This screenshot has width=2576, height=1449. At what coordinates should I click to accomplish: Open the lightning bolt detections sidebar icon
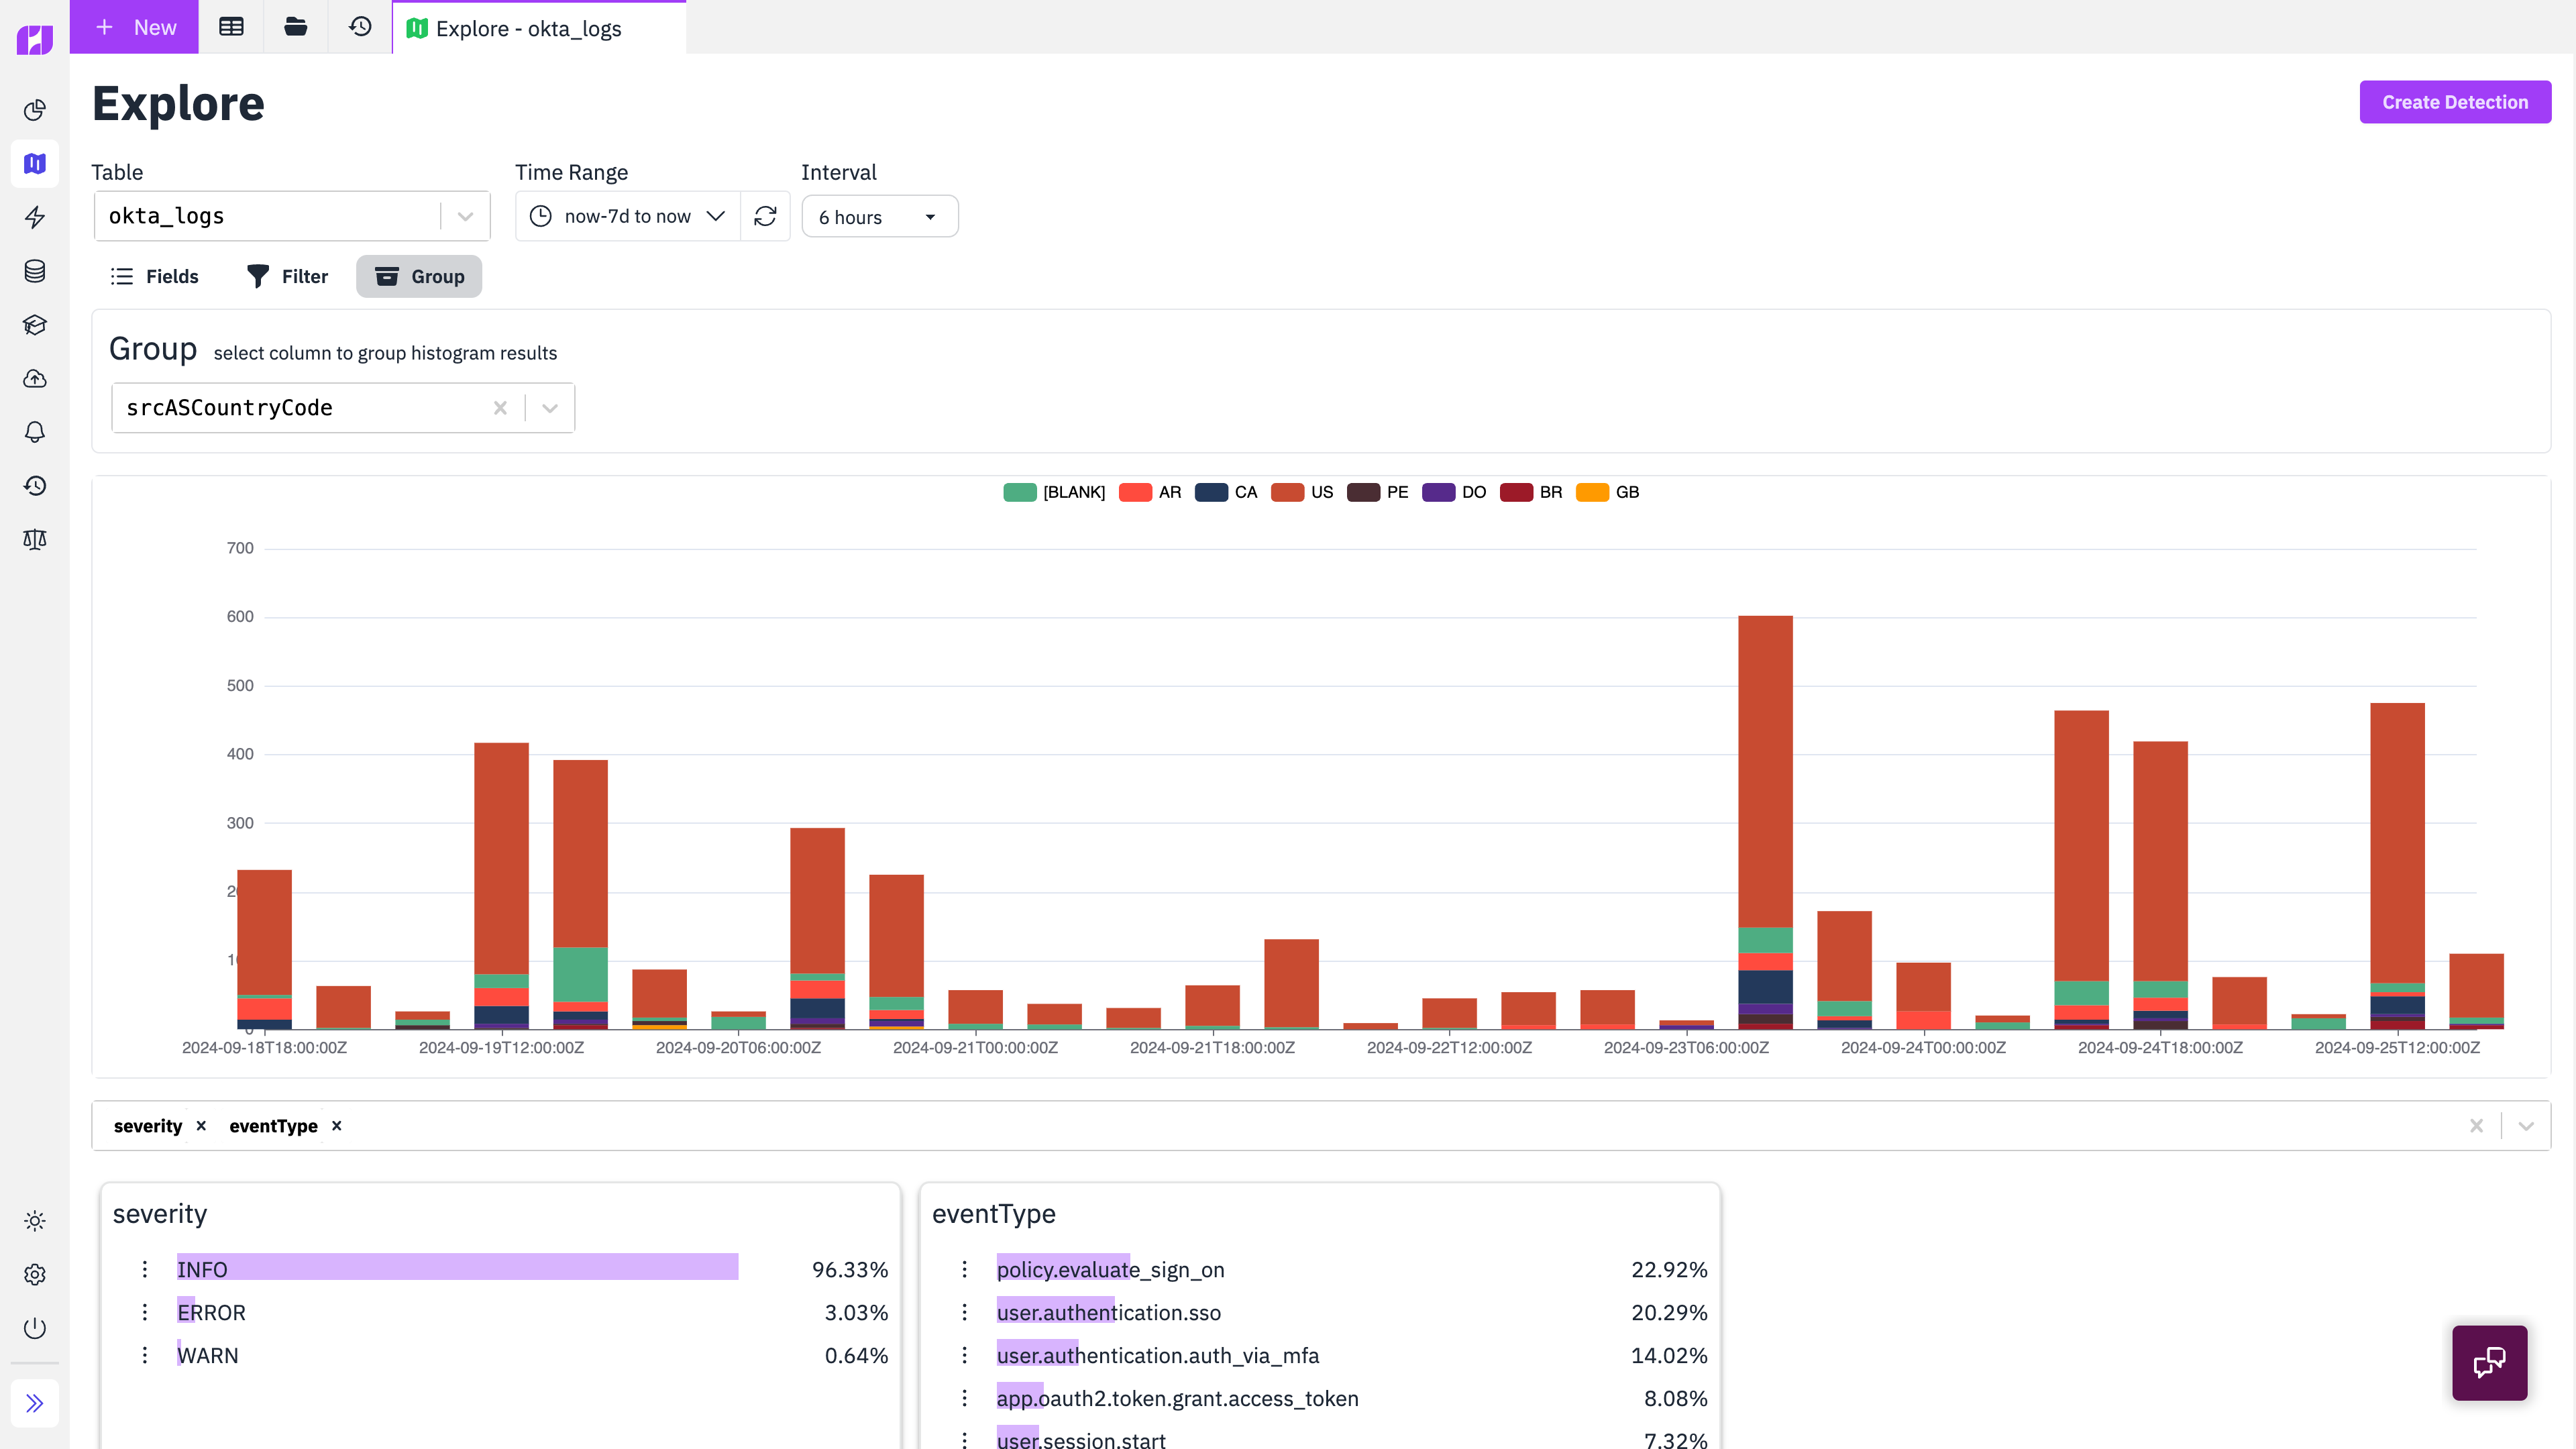coord(35,217)
